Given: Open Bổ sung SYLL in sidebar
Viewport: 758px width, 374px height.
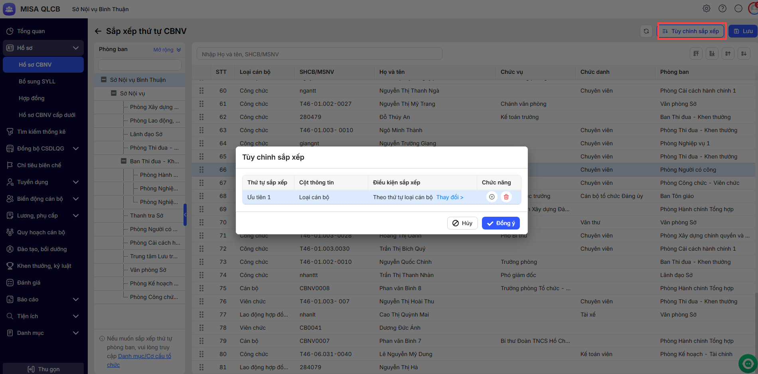Looking at the screenshot, I should 37,81.
